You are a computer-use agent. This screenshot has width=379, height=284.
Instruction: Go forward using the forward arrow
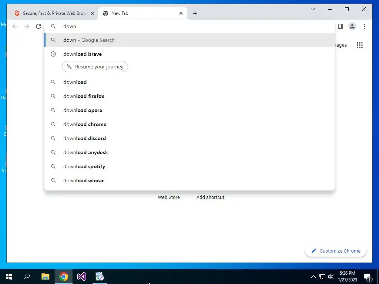coord(27,26)
